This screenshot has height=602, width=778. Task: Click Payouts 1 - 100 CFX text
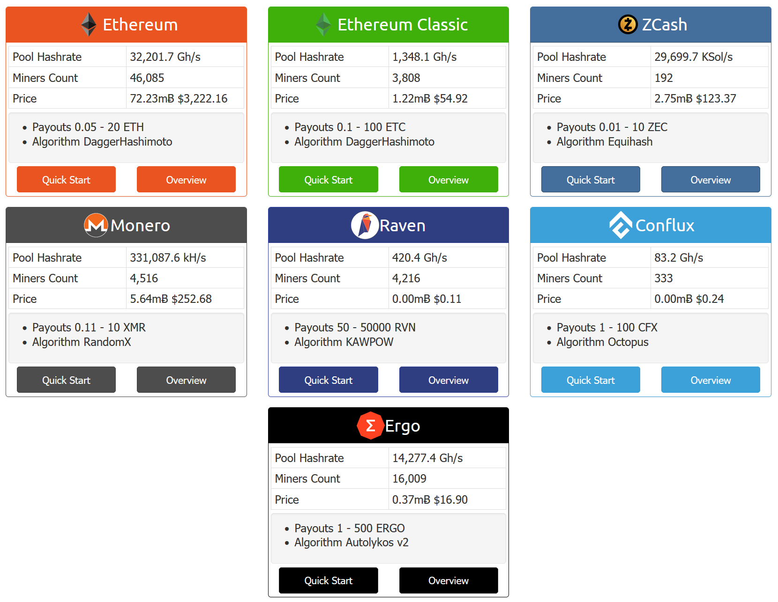[x=607, y=327]
